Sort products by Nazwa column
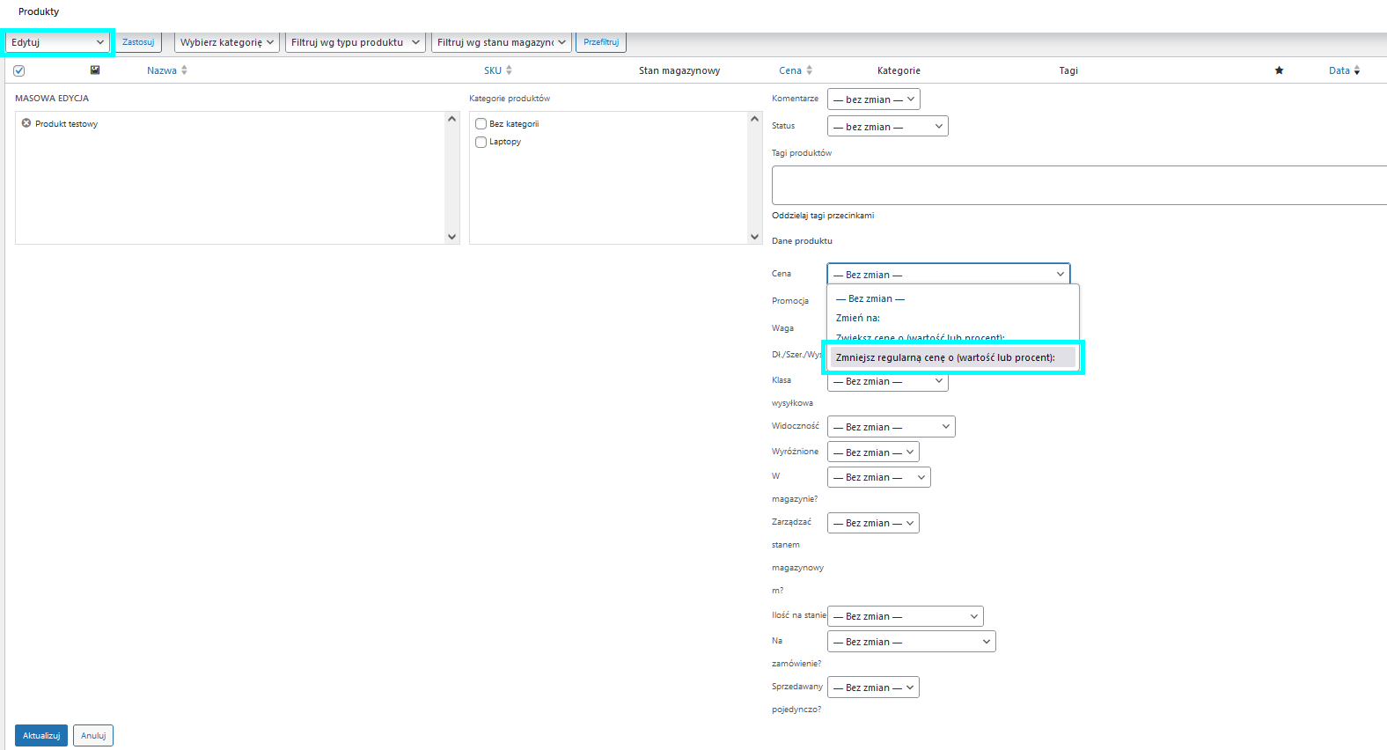This screenshot has width=1387, height=750. (x=162, y=70)
